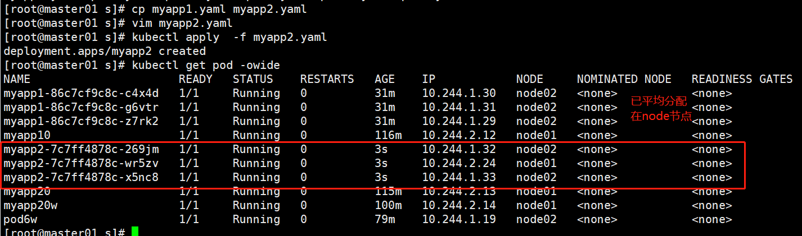This screenshot has width=802, height=236.
Task: Click the STATUS column header
Action: (x=253, y=80)
